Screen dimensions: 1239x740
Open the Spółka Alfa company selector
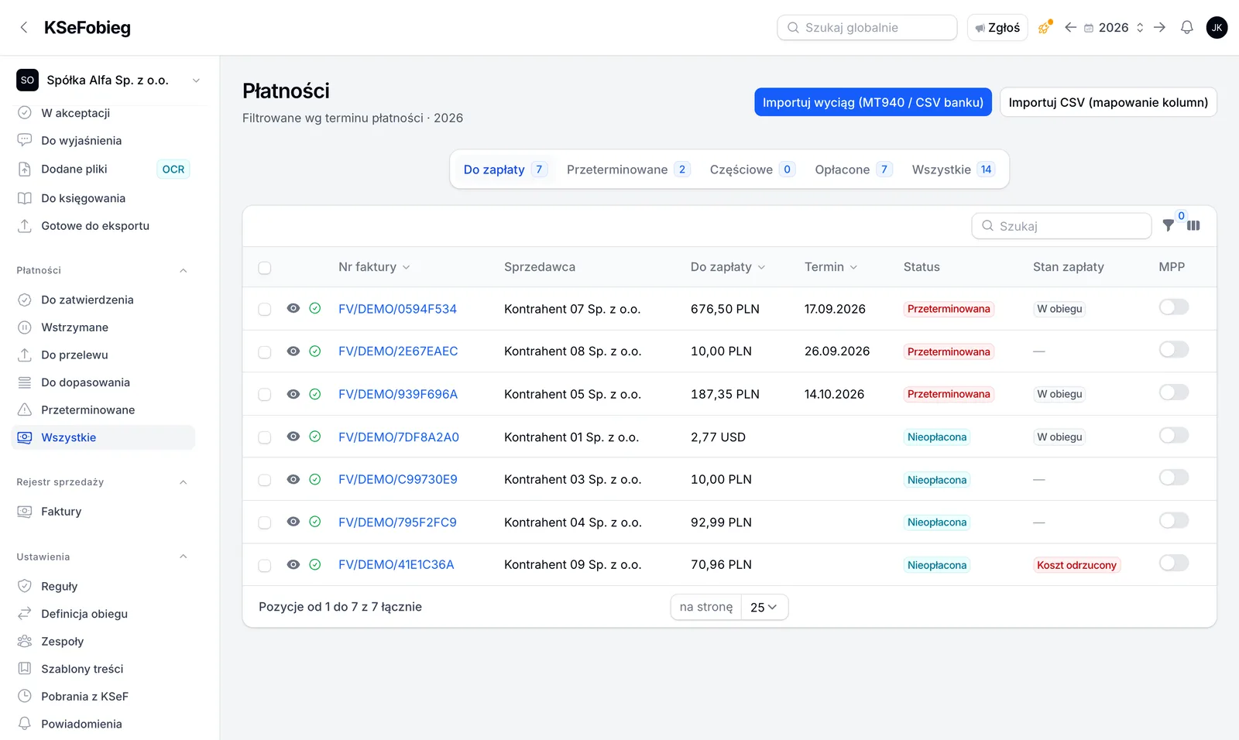point(109,81)
